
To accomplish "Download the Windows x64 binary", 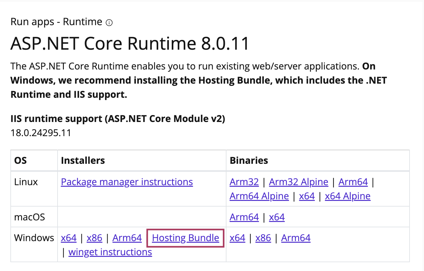I will pyautogui.click(x=237, y=238).
